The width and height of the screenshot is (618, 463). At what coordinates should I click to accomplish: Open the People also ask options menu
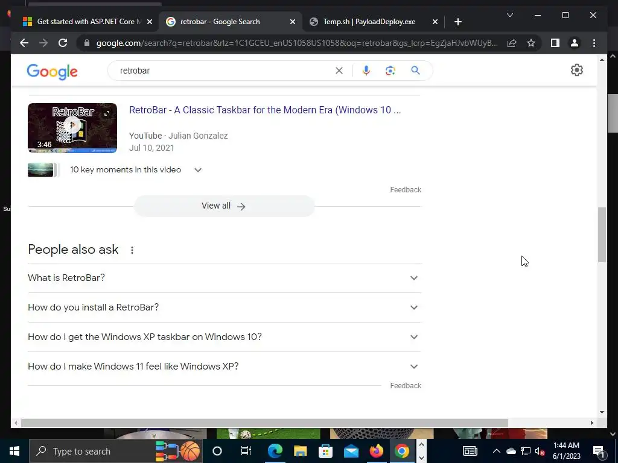tap(132, 250)
